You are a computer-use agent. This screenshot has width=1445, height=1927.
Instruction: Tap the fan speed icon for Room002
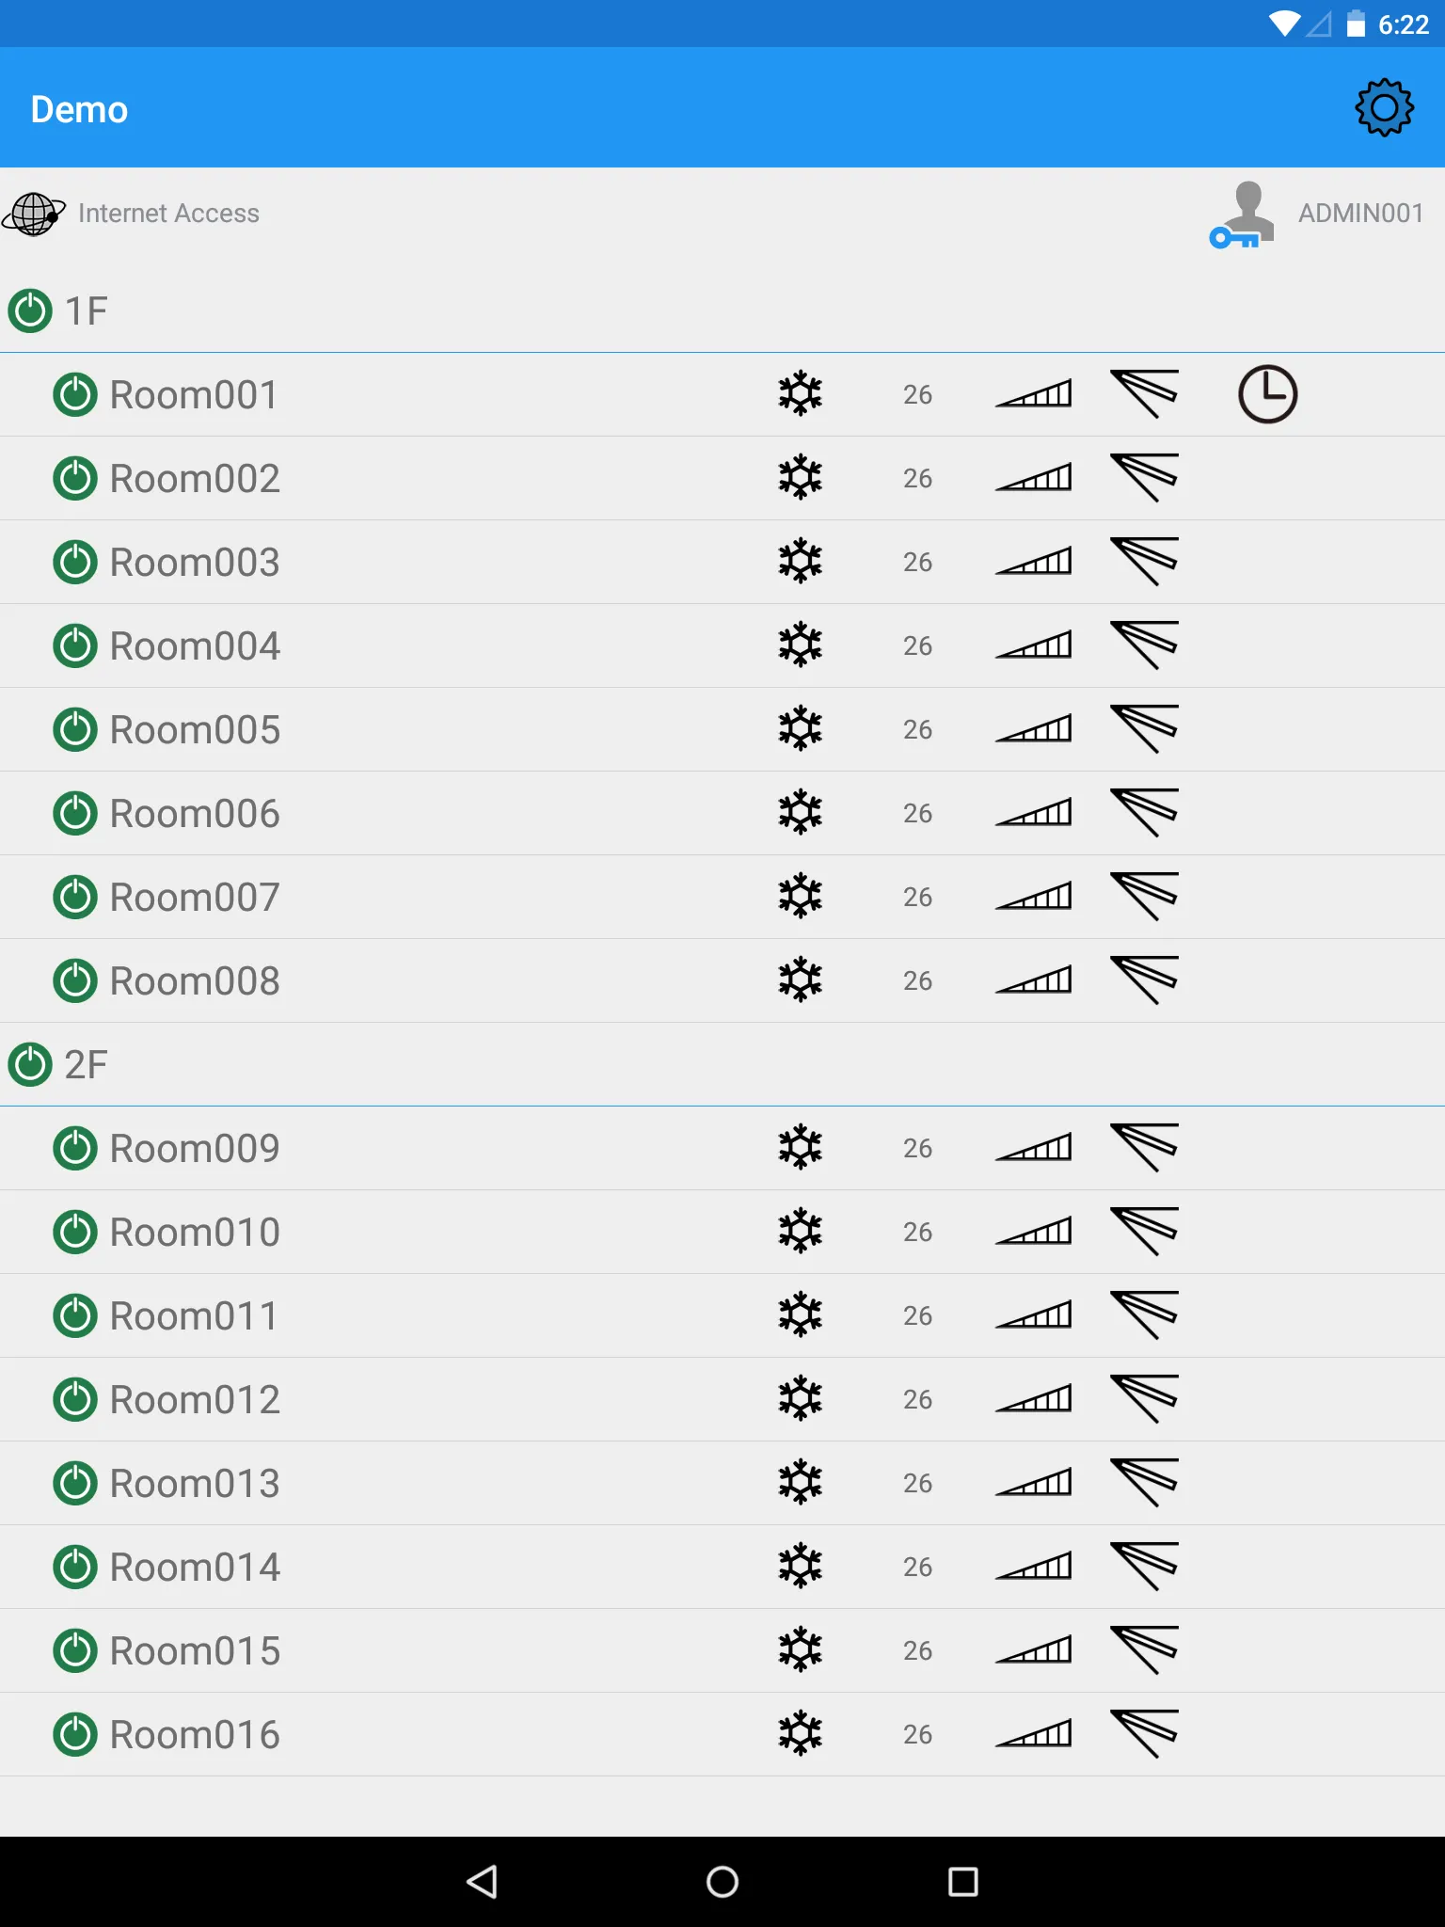(x=1034, y=478)
